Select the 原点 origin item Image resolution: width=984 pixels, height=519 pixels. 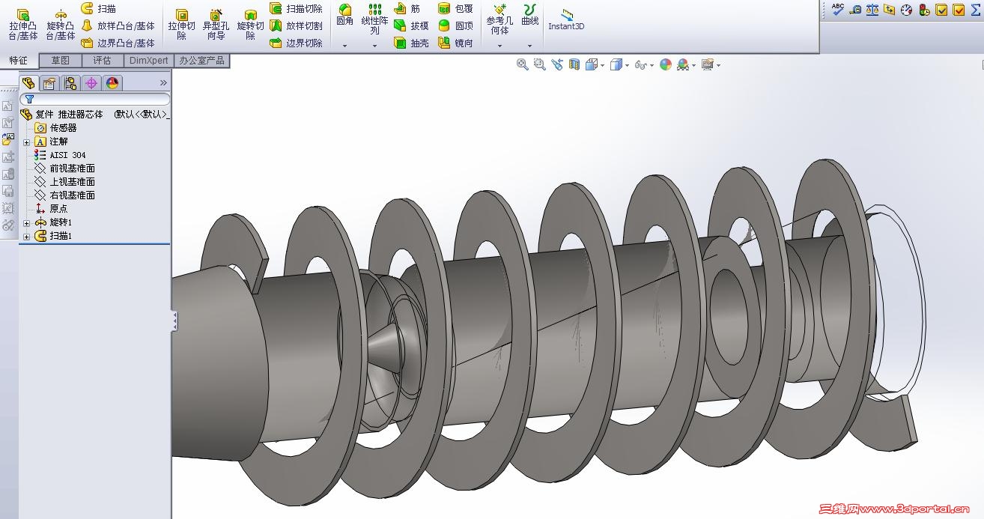(x=51, y=209)
